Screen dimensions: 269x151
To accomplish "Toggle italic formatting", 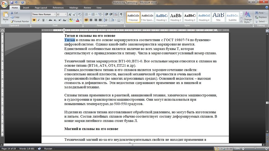I will [38, 20].
